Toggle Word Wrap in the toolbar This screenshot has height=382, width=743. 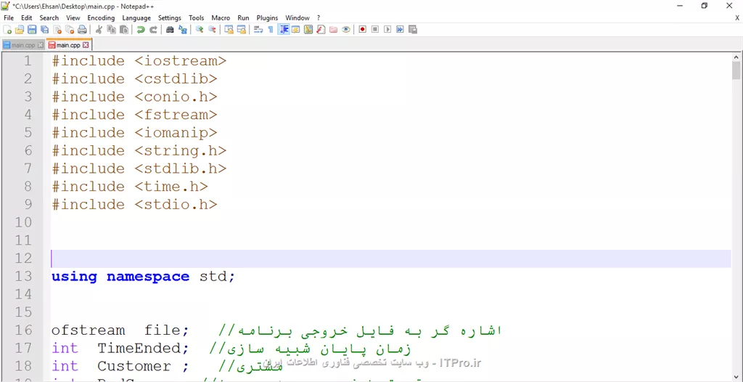point(258,30)
